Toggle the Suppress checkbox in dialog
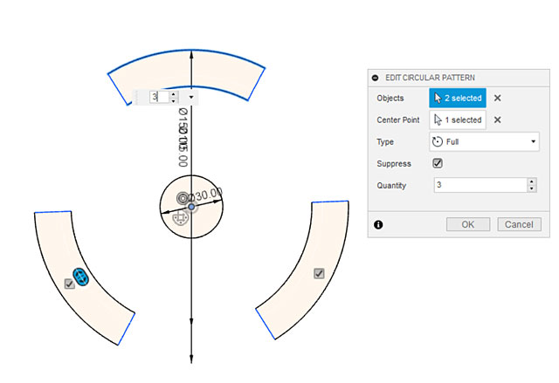The image size is (559, 383). pyautogui.click(x=438, y=163)
